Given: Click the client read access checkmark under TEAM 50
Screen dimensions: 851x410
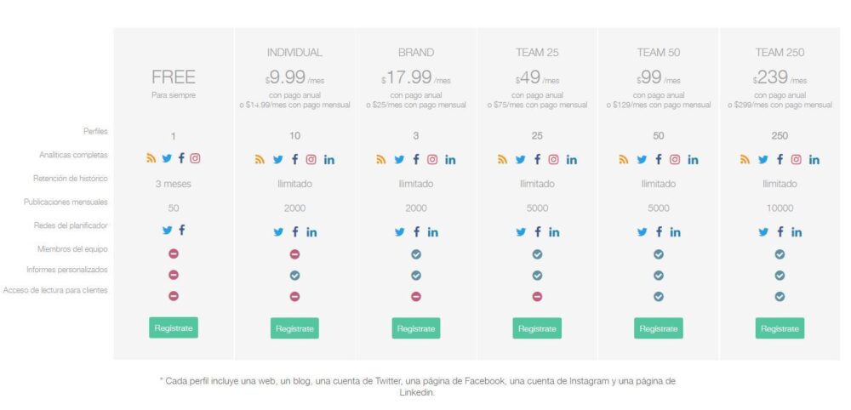Looking at the screenshot, I should click(x=659, y=297).
